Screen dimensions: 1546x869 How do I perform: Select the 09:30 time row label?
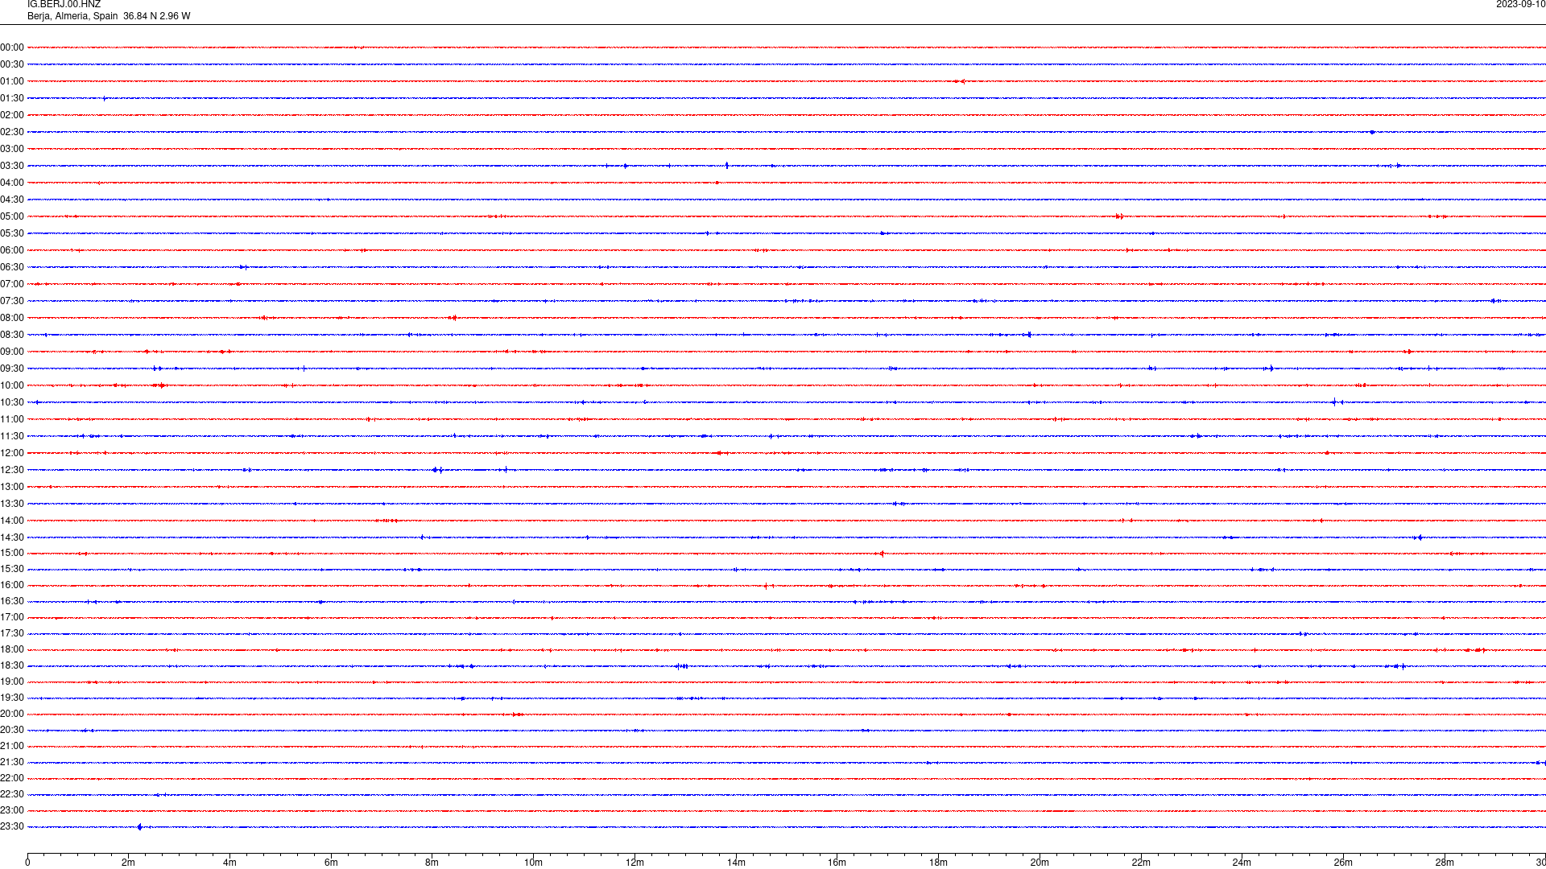click(x=12, y=369)
